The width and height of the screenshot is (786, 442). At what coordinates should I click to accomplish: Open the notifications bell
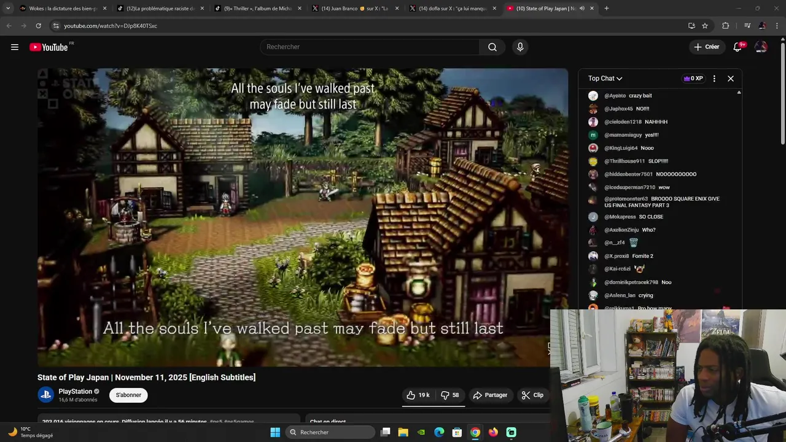pos(737,47)
